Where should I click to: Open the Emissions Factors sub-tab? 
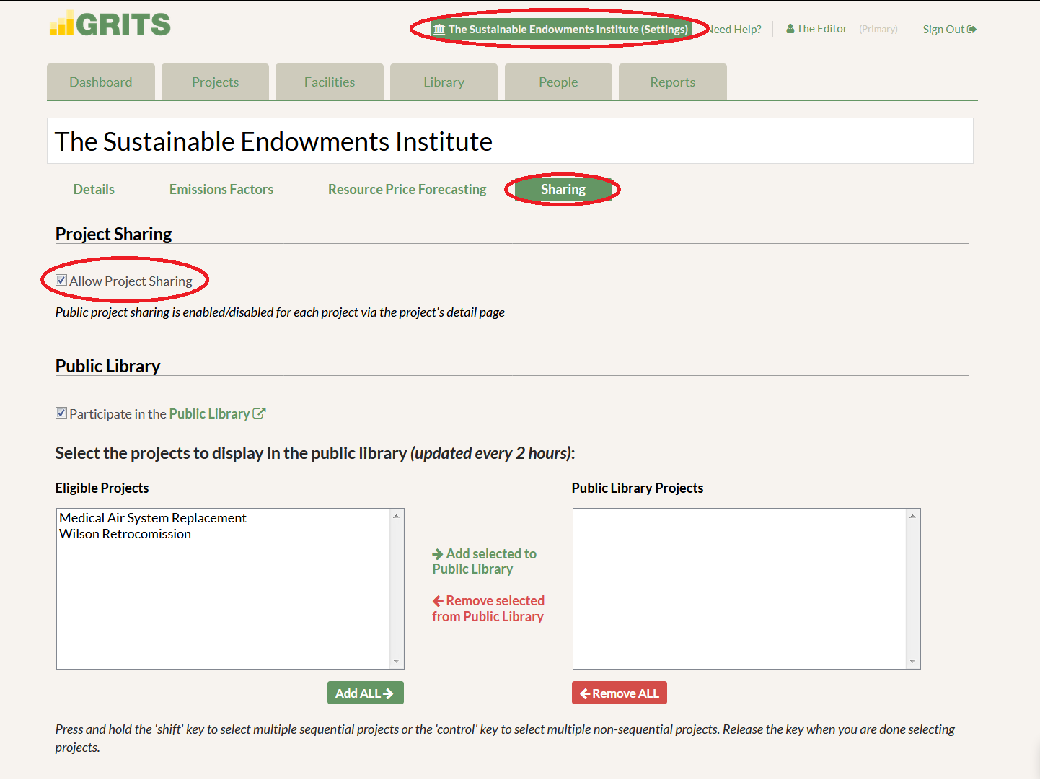pos(221,189)
